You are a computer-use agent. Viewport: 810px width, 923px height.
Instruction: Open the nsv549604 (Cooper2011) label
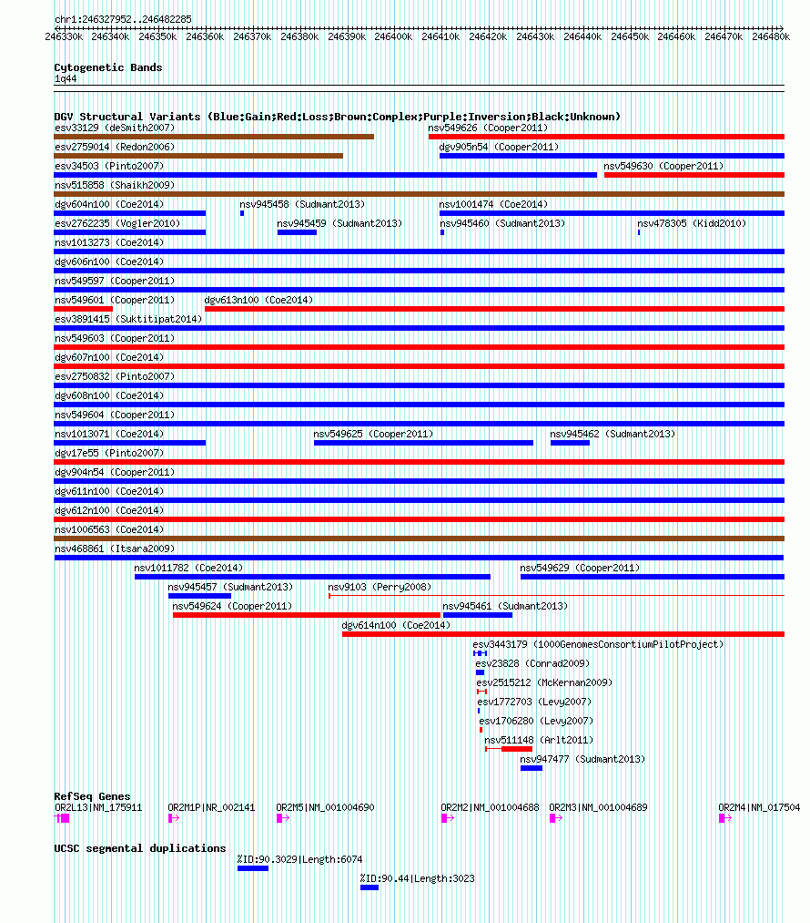point(115,415)
